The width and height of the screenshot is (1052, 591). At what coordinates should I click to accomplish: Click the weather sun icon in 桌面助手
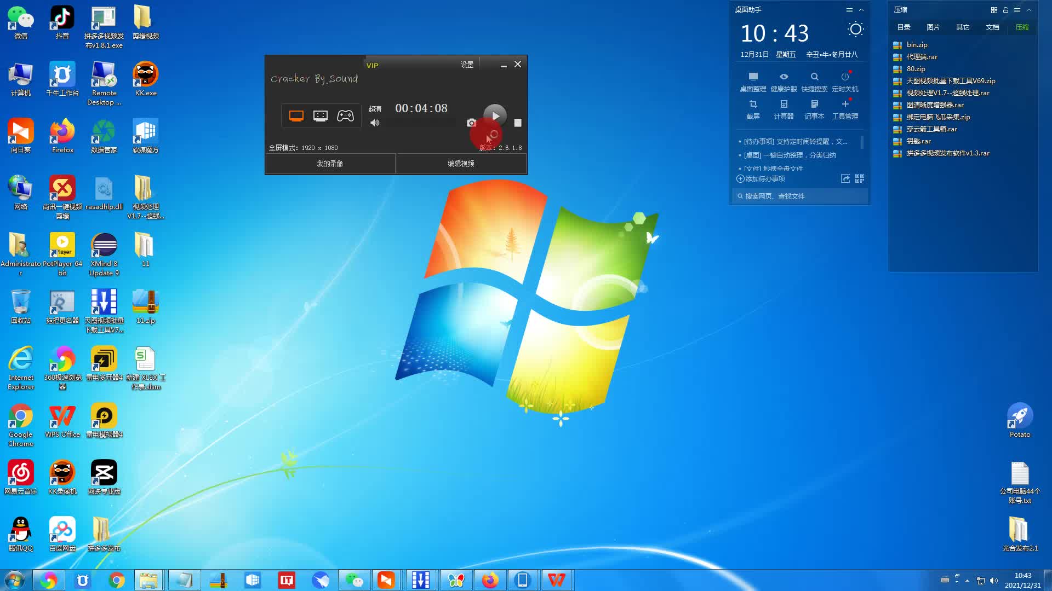coord(855,30)
